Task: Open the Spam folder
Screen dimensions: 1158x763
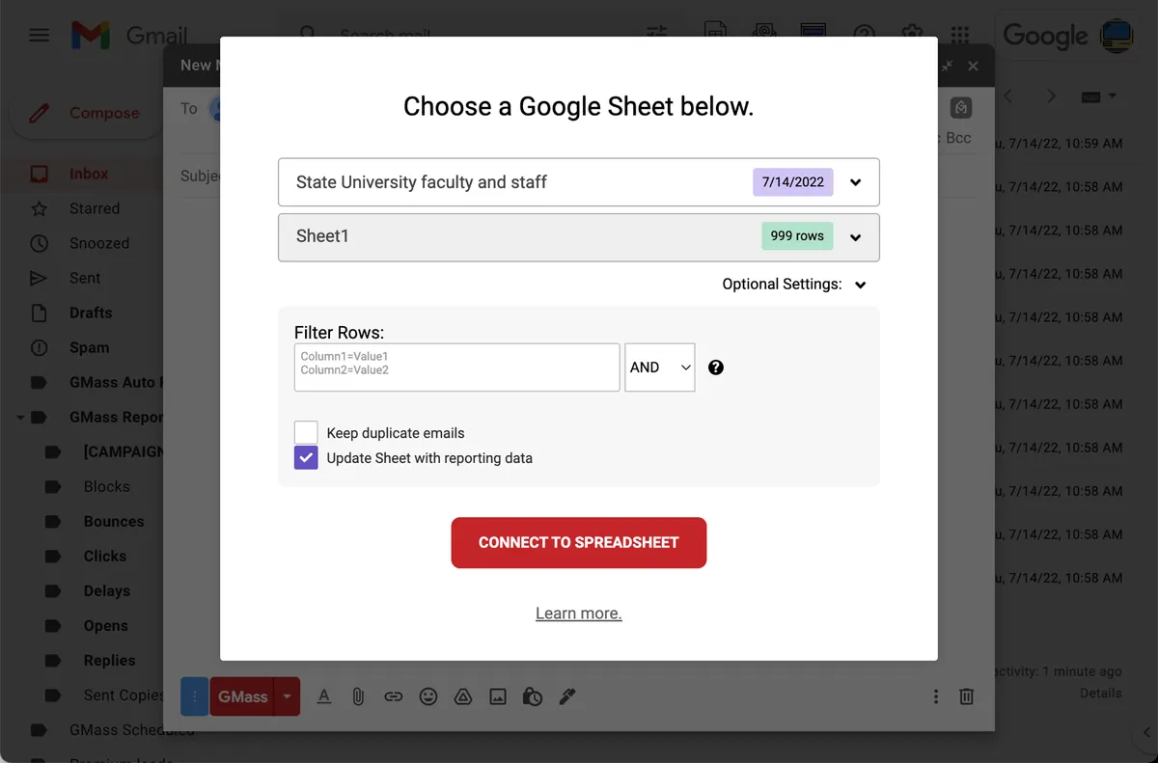Action: (89, 347)
